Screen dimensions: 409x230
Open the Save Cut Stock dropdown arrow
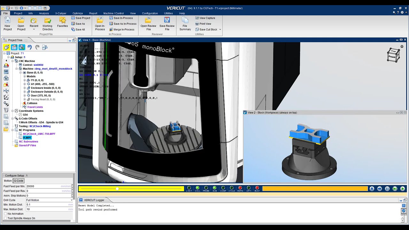[x=220, y=29]
